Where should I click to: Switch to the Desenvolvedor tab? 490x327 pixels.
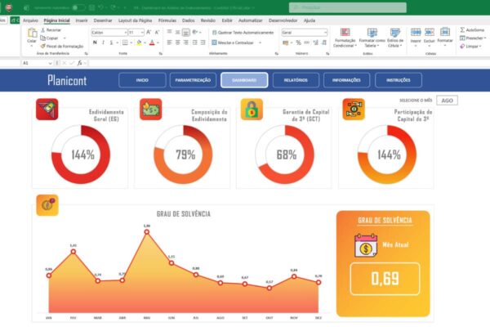coord(283,20)
